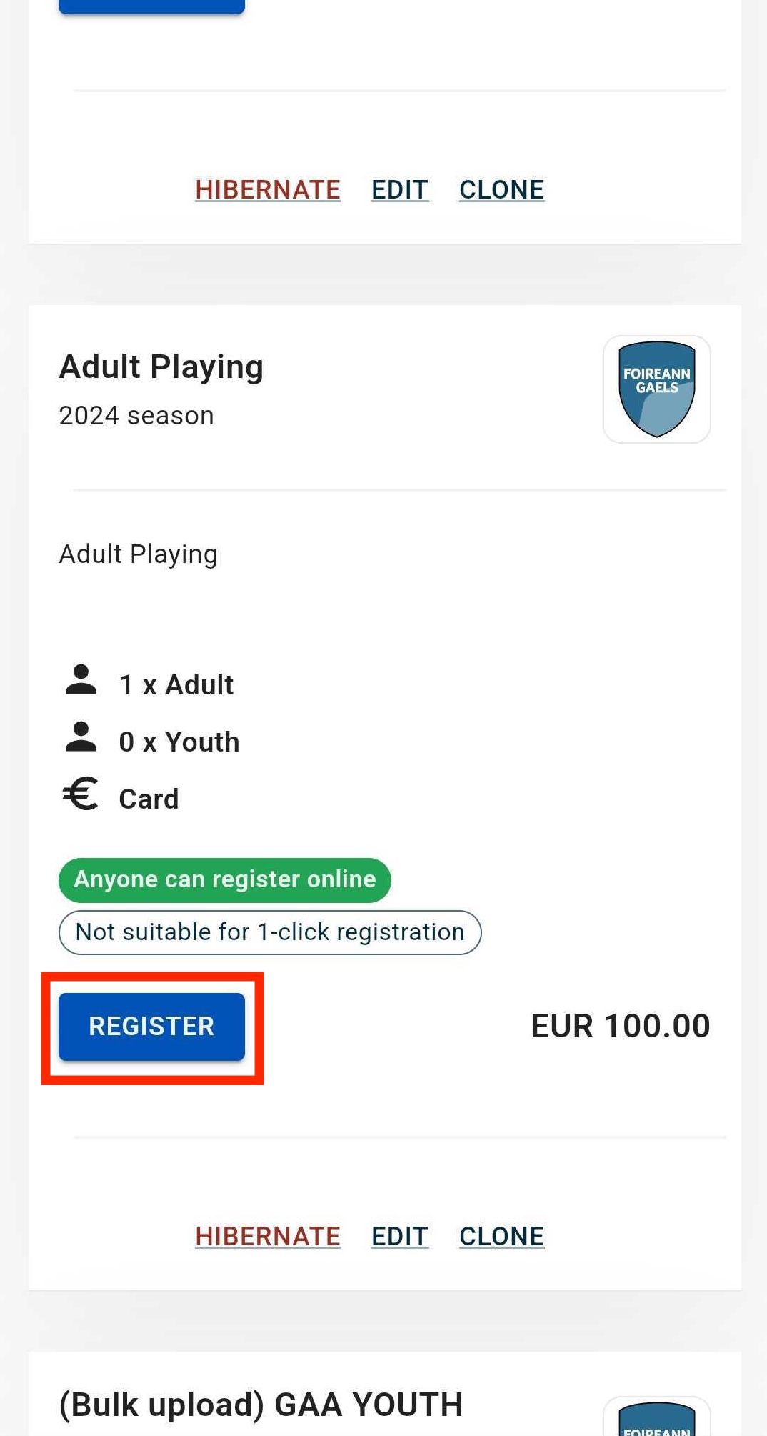Open EDIT on the topmost card
This screenshot has height=1436, width=767.
click(400, 189)
